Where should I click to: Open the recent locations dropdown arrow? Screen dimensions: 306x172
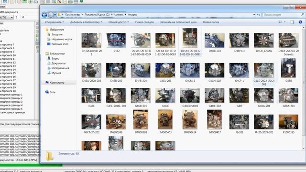(55, 15)
